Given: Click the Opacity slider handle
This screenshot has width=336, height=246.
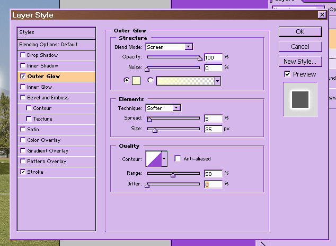Looking at the screenshot, I should pyautogui.click(x=200, y=58).
